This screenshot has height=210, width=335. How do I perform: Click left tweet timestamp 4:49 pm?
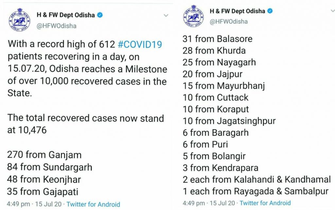[x=18, y=204]
